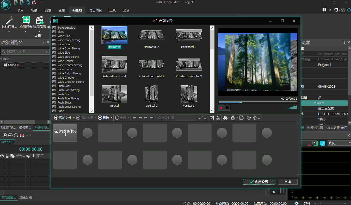Click timeline zoom 100 percent icon
This screenshot has width=351, height=205.
(16, 135)
